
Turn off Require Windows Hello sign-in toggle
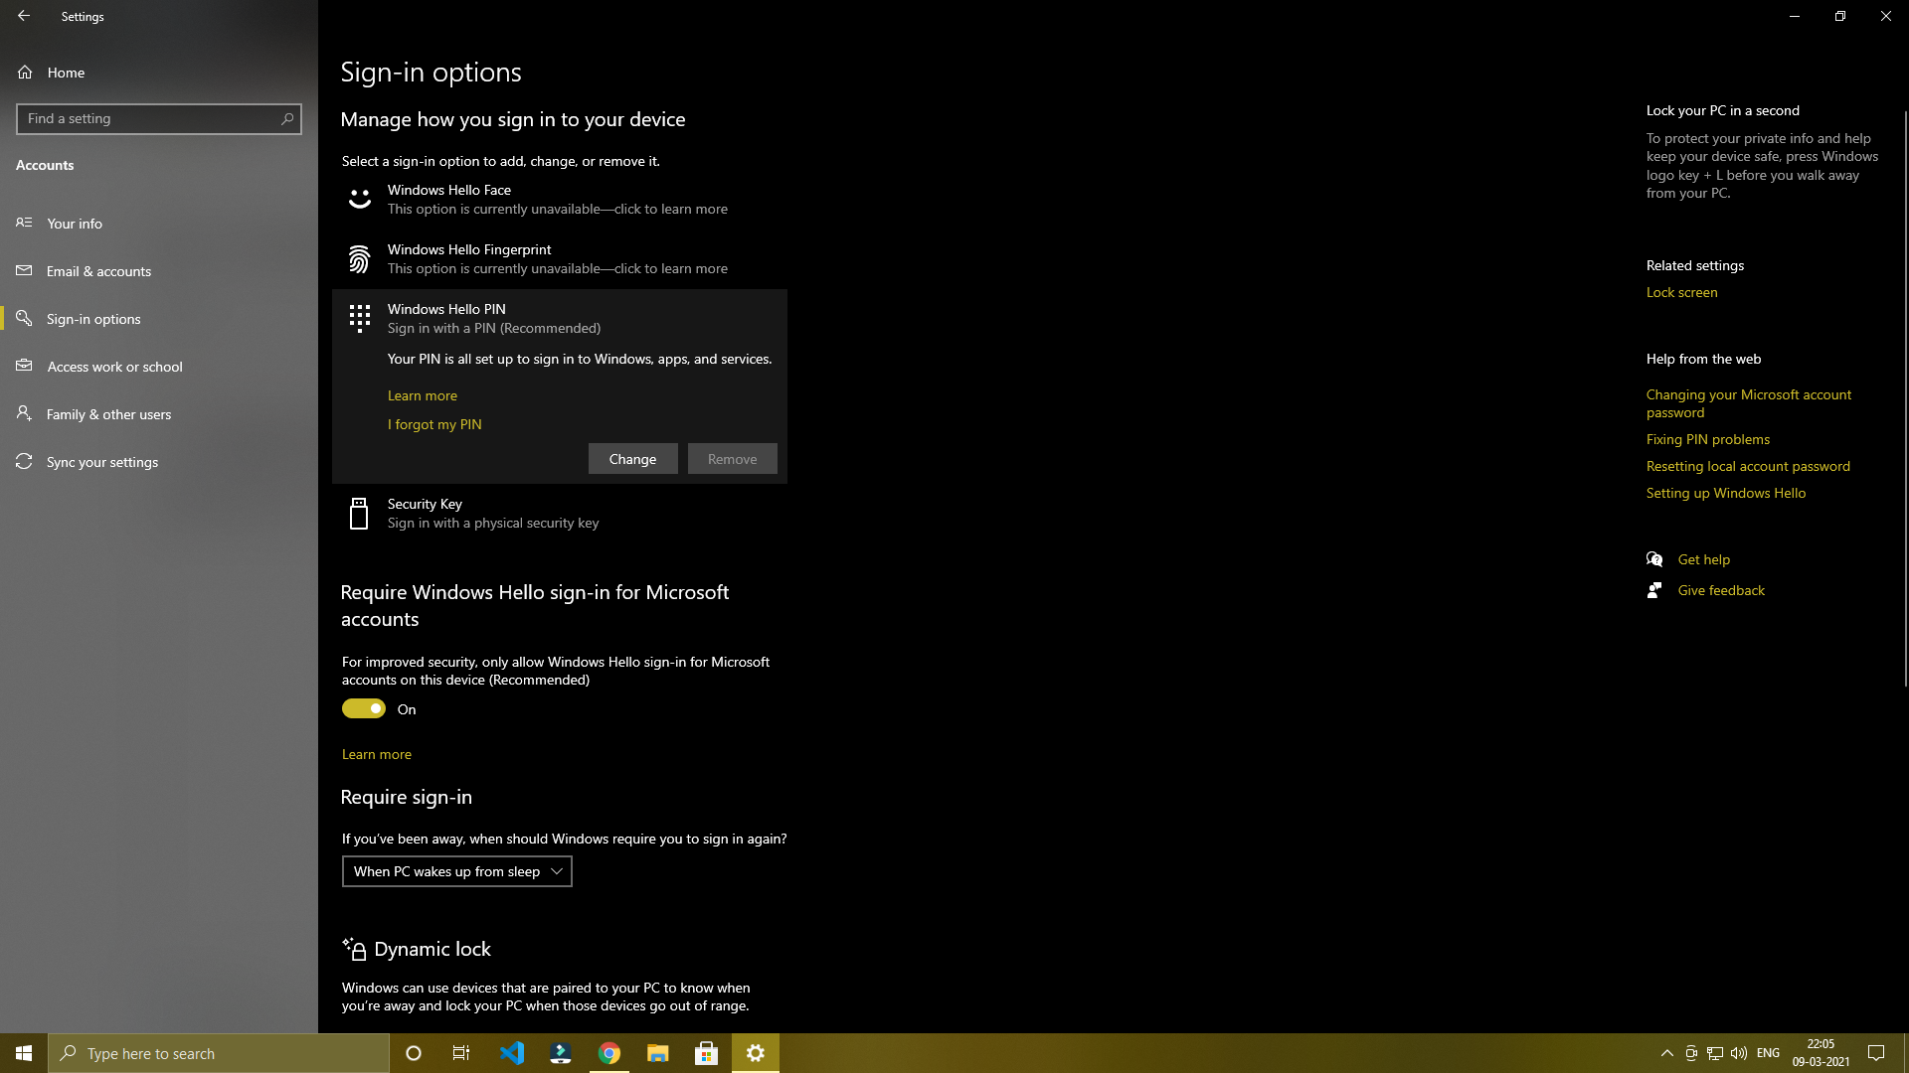click(x=364, y=708)
